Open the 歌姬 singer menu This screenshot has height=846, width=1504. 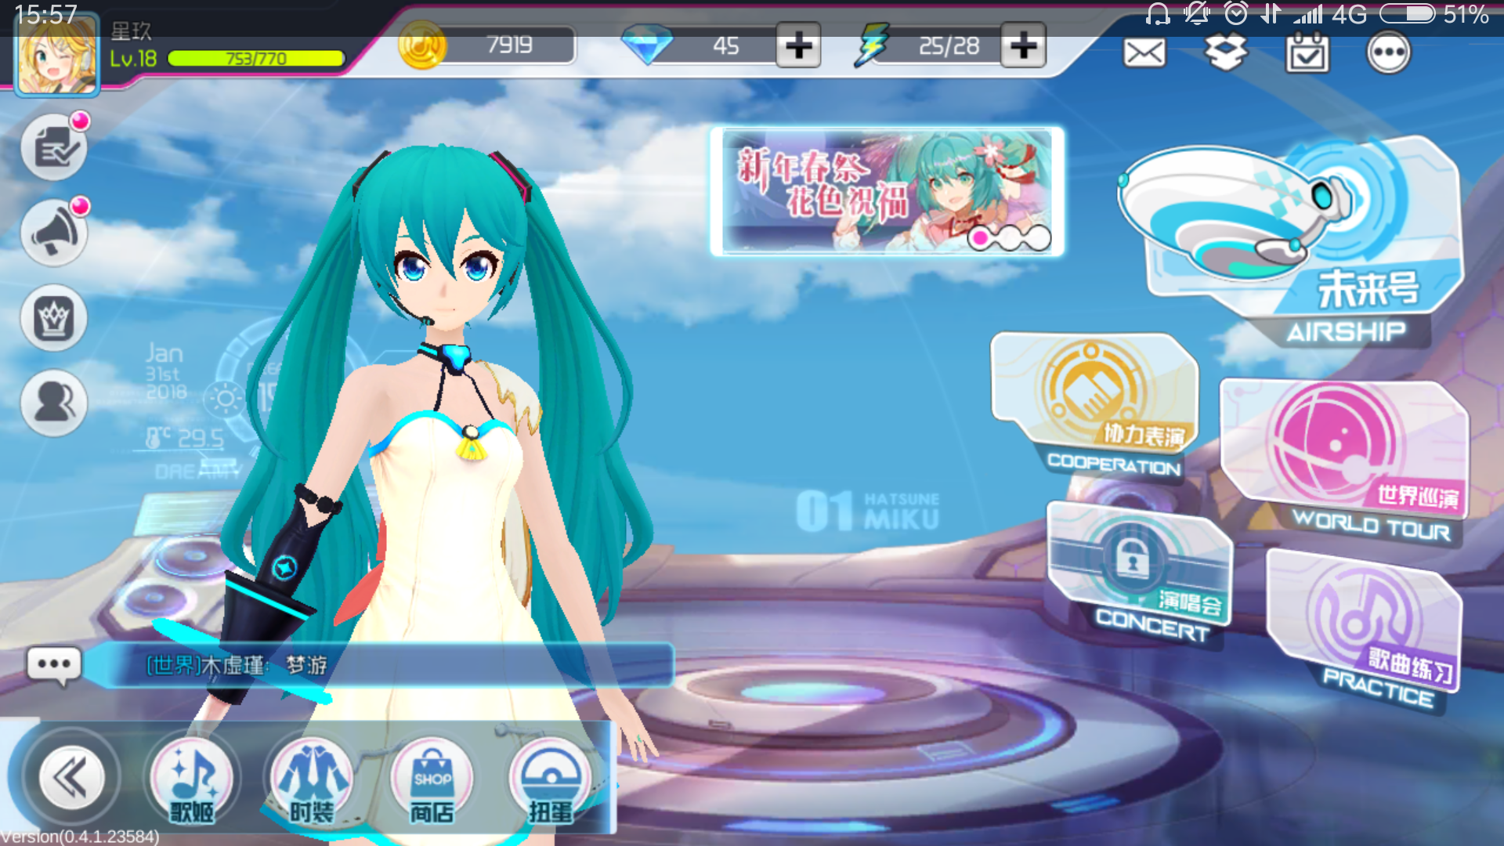(x=193, y=780)
